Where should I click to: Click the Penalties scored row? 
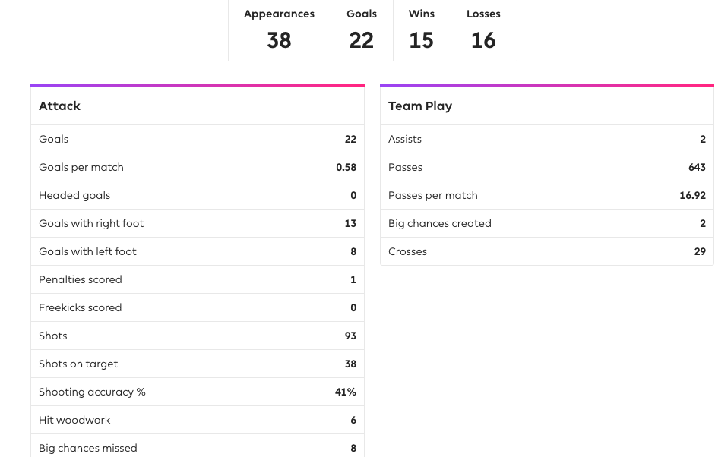[197, 279]
